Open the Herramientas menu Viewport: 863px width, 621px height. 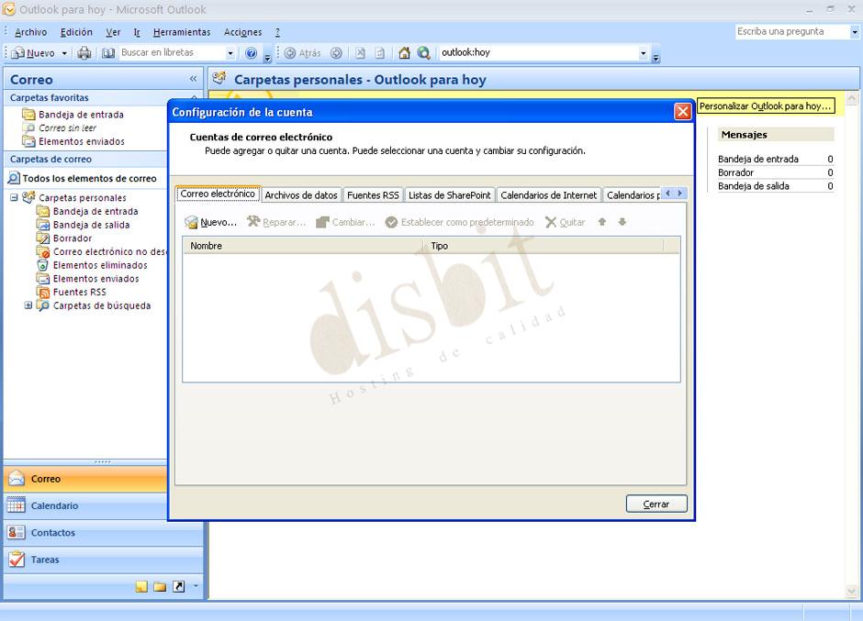point(182,31)
